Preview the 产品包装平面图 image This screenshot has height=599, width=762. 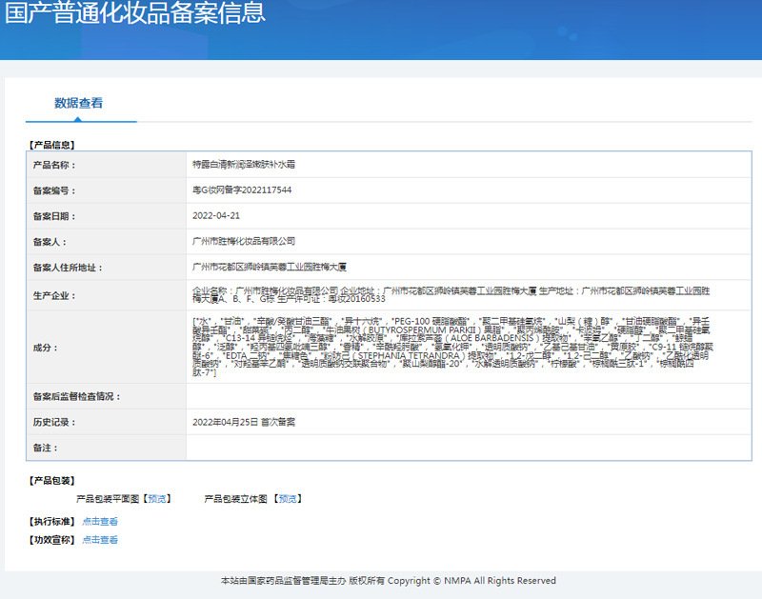(x=157, y=498)
